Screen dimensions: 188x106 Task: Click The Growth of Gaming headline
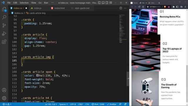point(169,86)
